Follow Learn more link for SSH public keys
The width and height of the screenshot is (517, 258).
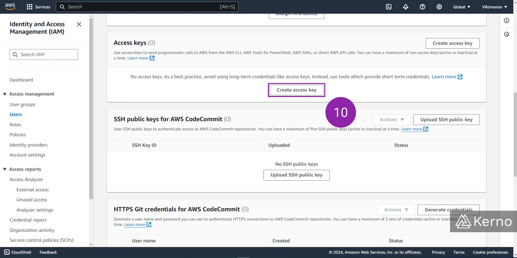tap(411, 129)
